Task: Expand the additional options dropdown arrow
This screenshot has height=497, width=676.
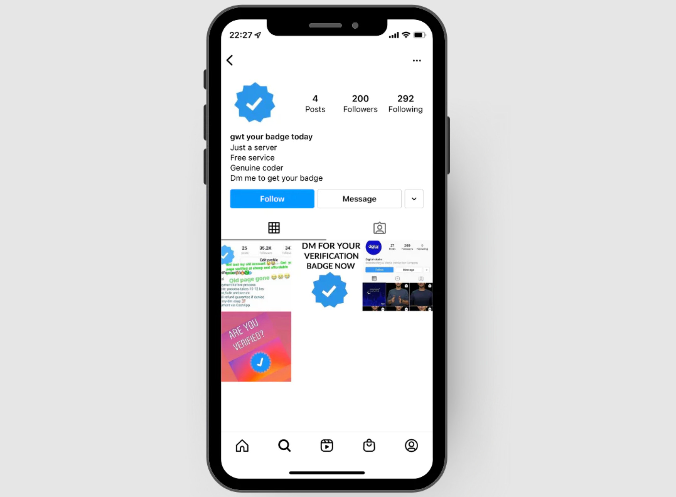Action: pyautogui.click(x=415, y=198)
